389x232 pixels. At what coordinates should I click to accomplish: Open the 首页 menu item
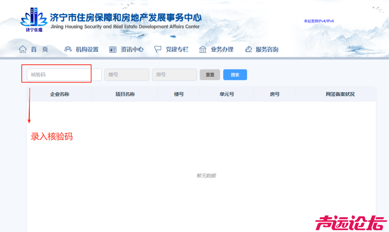click(40, 49)
